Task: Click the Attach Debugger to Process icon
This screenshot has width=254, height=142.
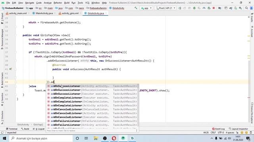Action: point(209,8)
